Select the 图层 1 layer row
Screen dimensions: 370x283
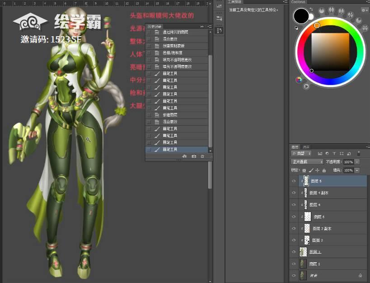(328, 264)
